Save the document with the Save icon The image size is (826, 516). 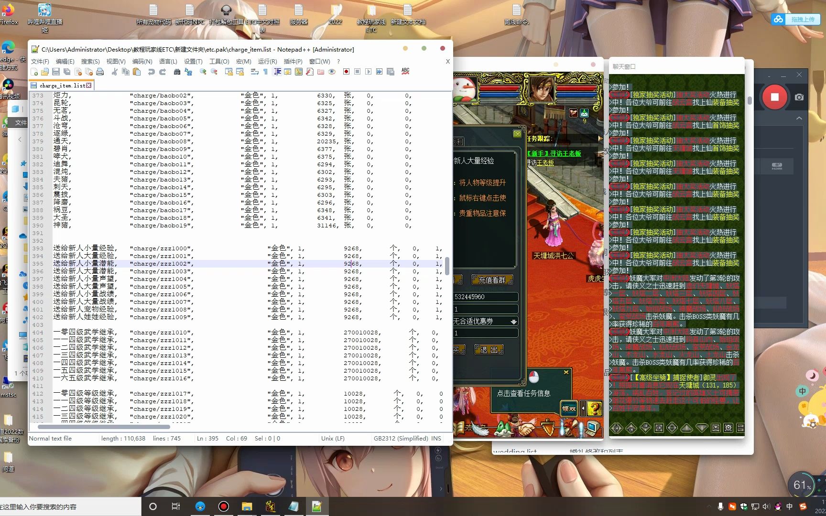coord(56,72)
